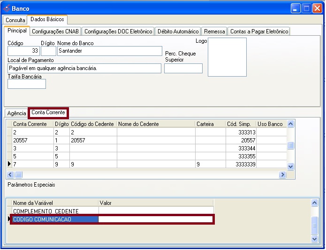Switch to the Consulta tab

coord(15,20)
